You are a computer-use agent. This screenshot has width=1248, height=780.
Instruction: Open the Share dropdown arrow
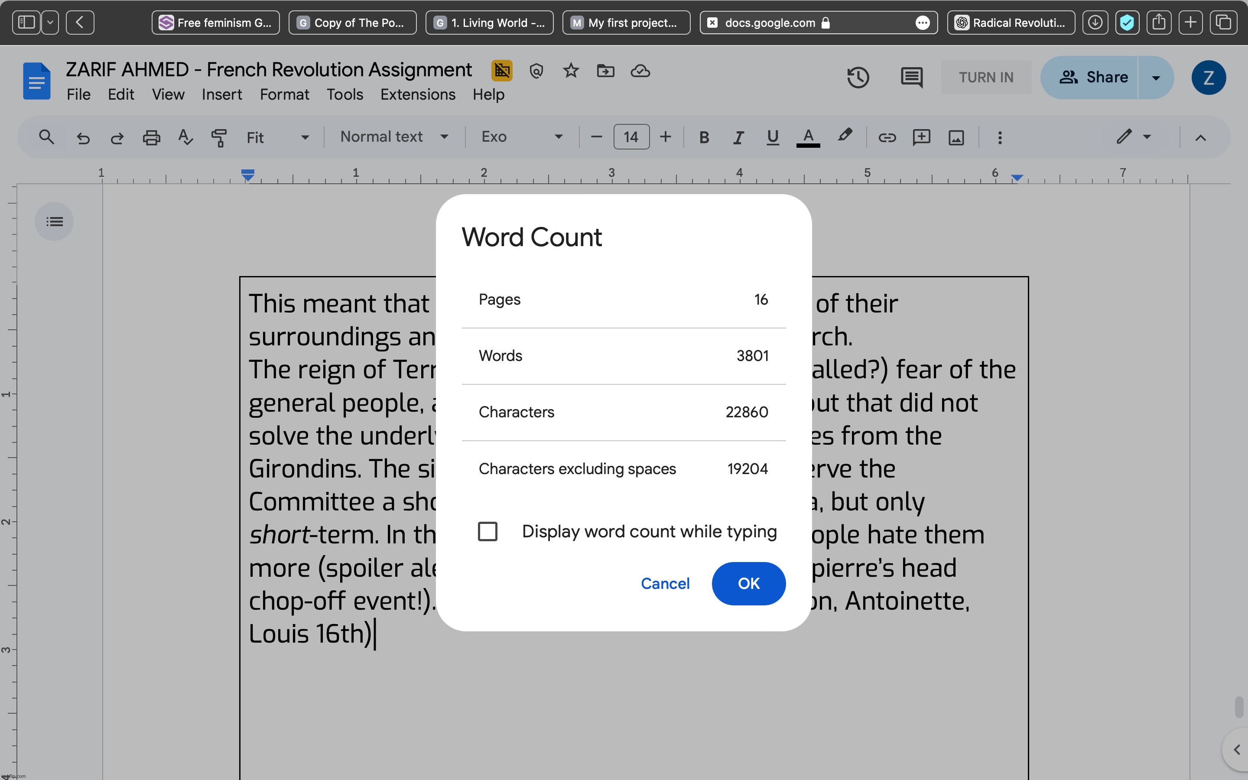pos(1156,78)
